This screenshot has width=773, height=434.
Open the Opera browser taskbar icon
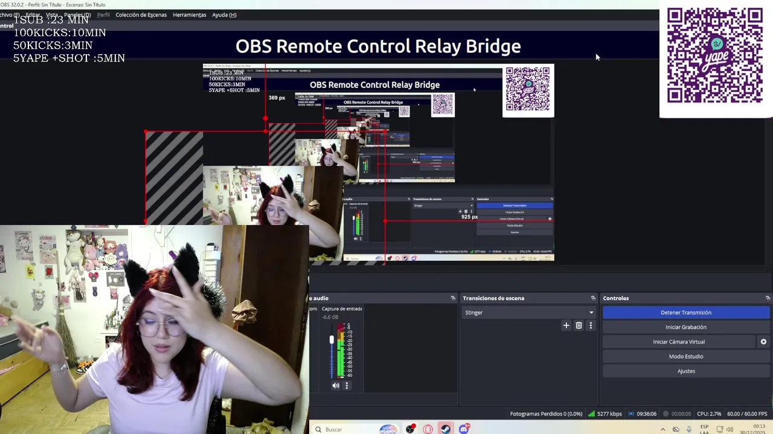coord(428,429)
